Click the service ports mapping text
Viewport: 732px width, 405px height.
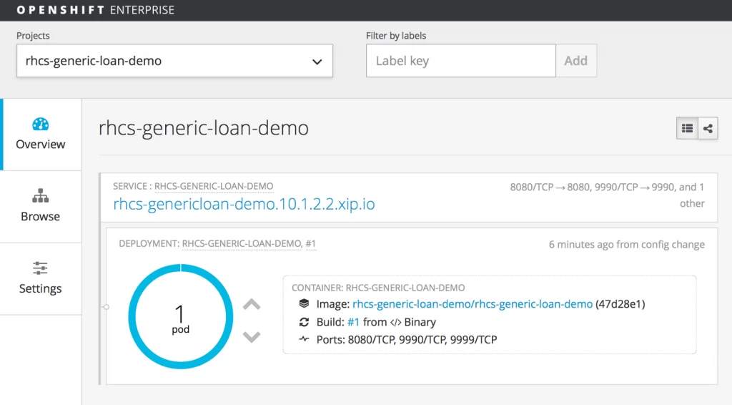coord(607,195)
